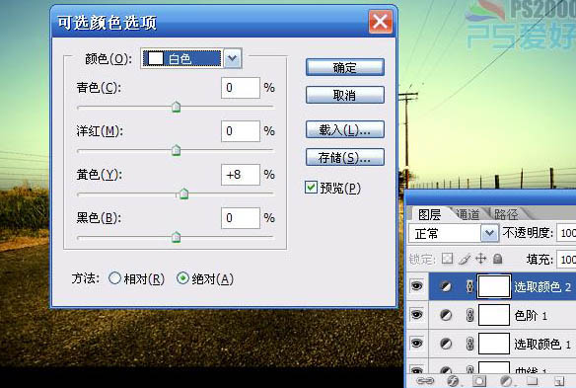
Task: Click the lock transparent pixels icon
Action: pos(447,259)
